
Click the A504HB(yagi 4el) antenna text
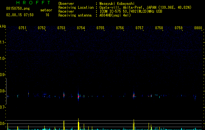coord(115,15)
